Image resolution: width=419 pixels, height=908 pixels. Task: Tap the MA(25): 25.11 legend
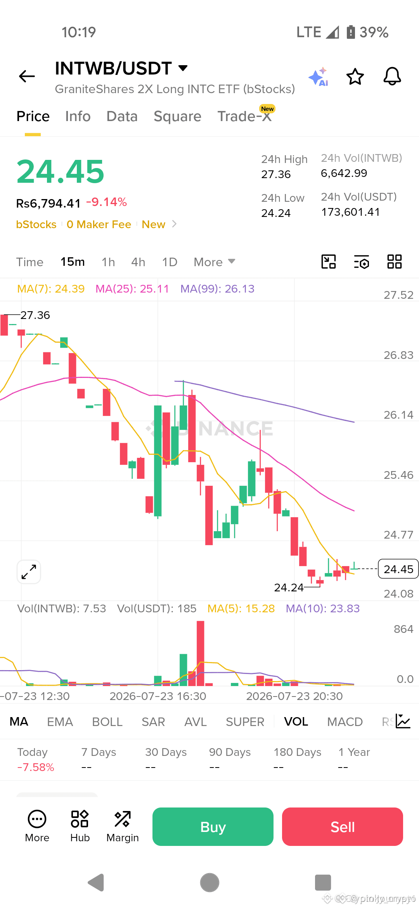[x=132, y=289]
